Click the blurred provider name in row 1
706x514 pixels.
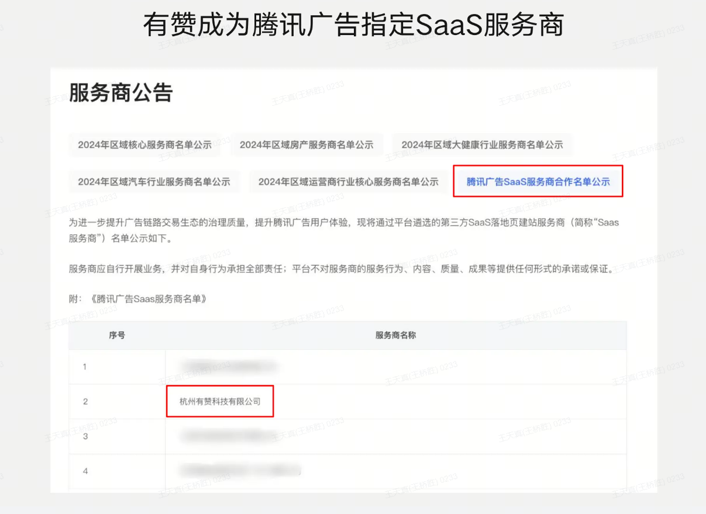pyautogui.click(x=228, y=367)
